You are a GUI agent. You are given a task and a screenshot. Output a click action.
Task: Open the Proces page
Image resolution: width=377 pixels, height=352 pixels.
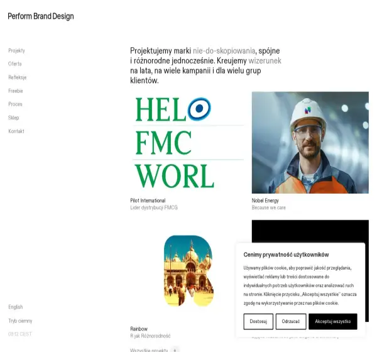15,104
